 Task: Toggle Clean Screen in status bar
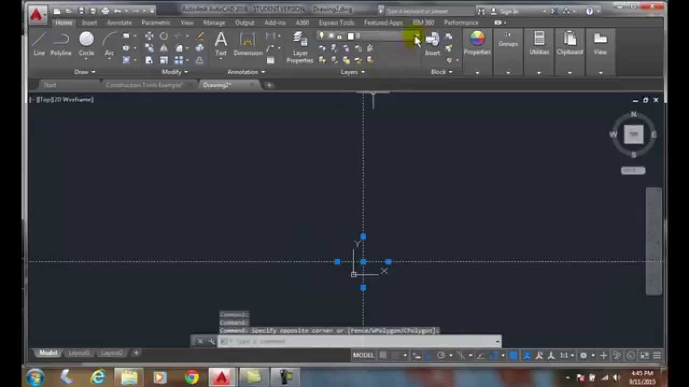tap(644, 355)
